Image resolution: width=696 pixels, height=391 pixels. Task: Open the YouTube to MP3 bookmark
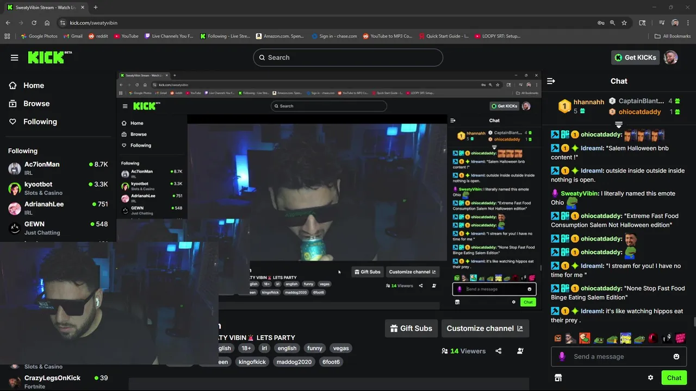(389, 36)
